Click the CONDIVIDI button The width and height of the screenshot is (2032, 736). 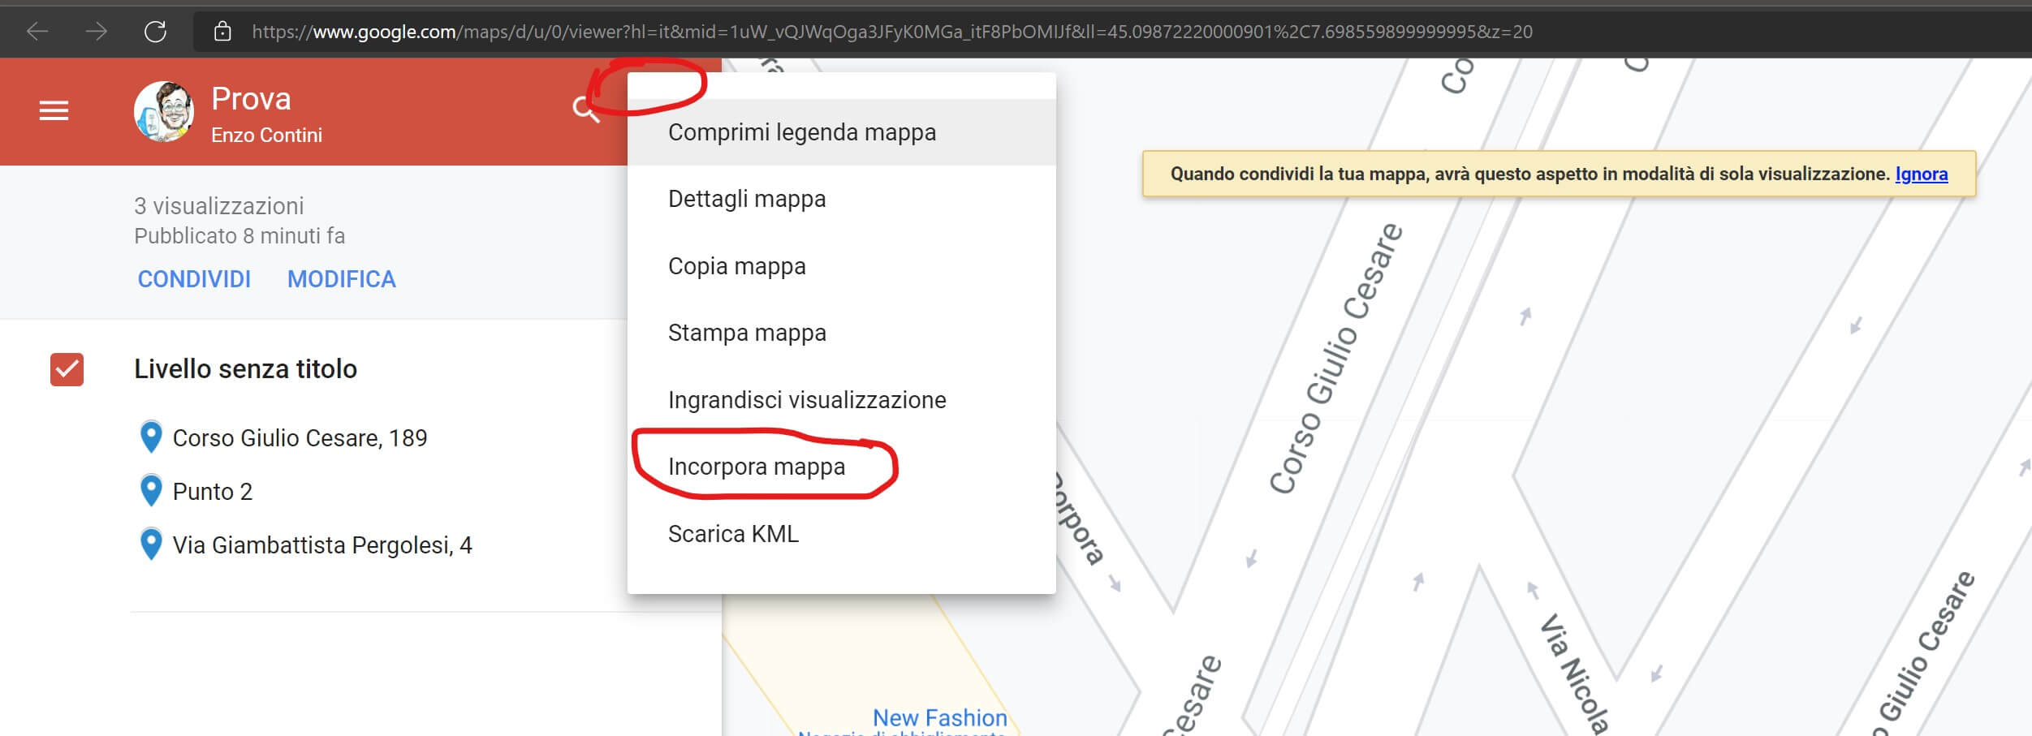(194, 279)
